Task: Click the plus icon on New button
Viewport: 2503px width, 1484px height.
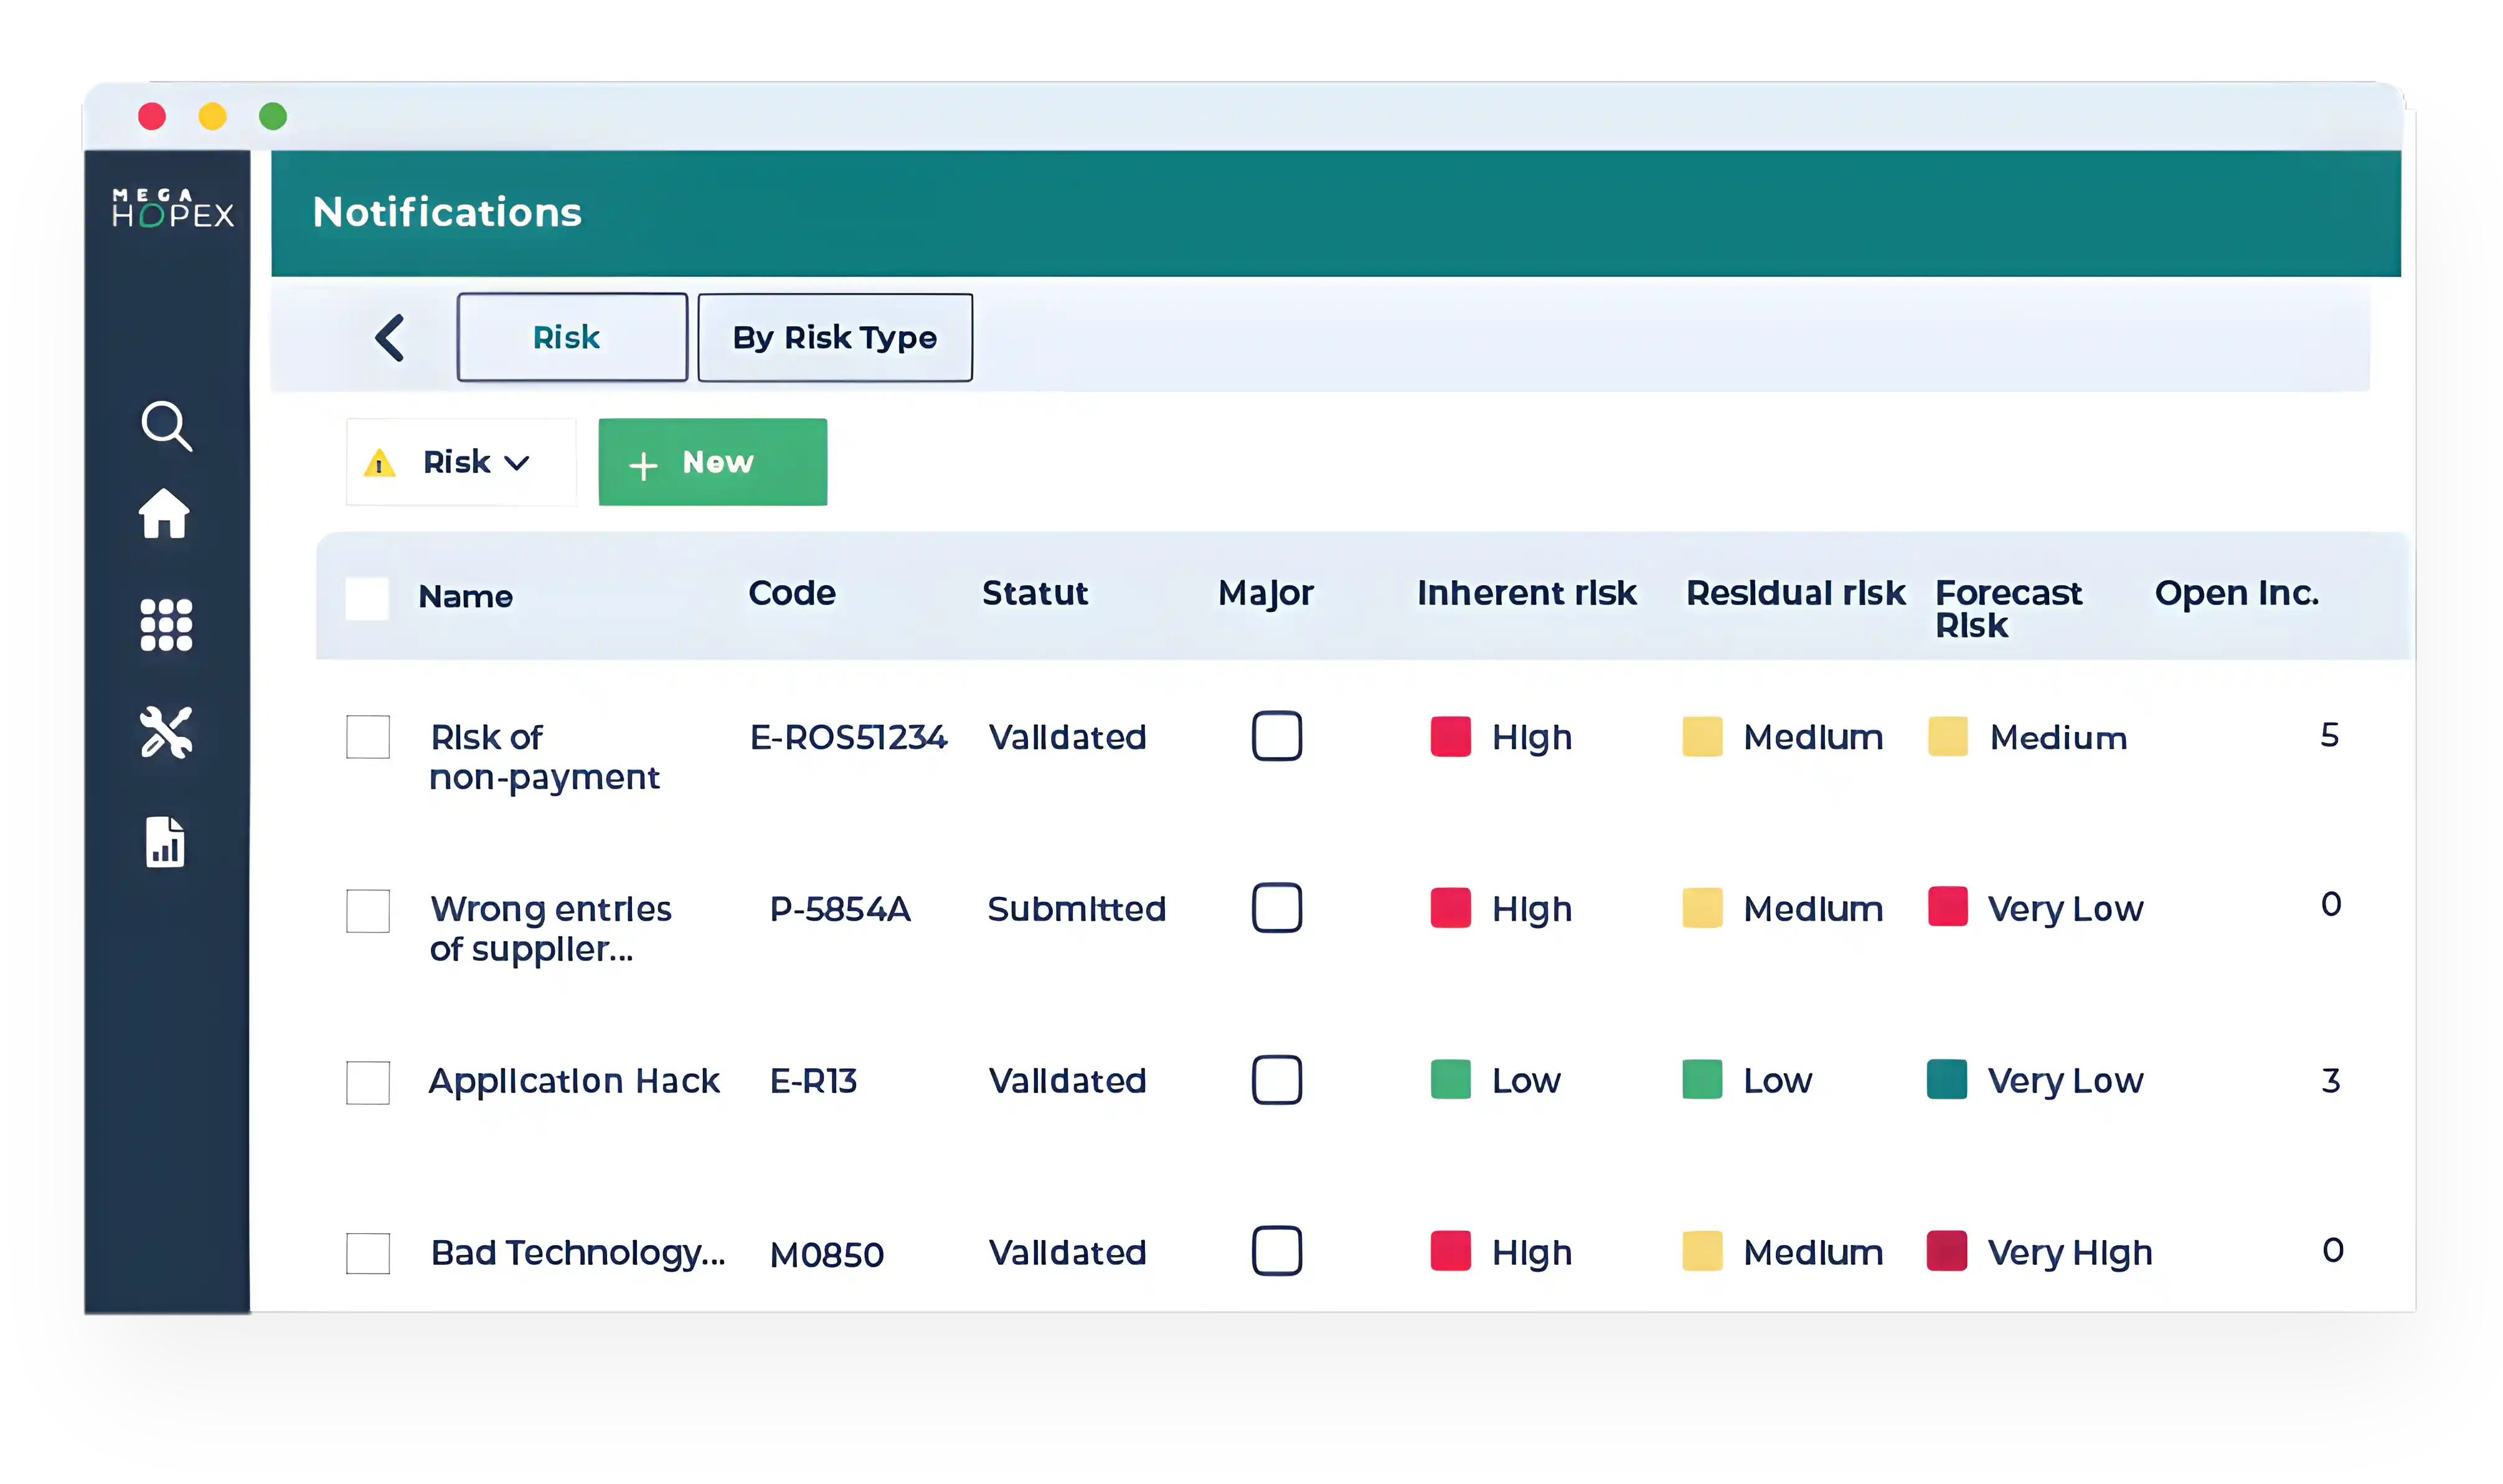Action: [643, 465]
